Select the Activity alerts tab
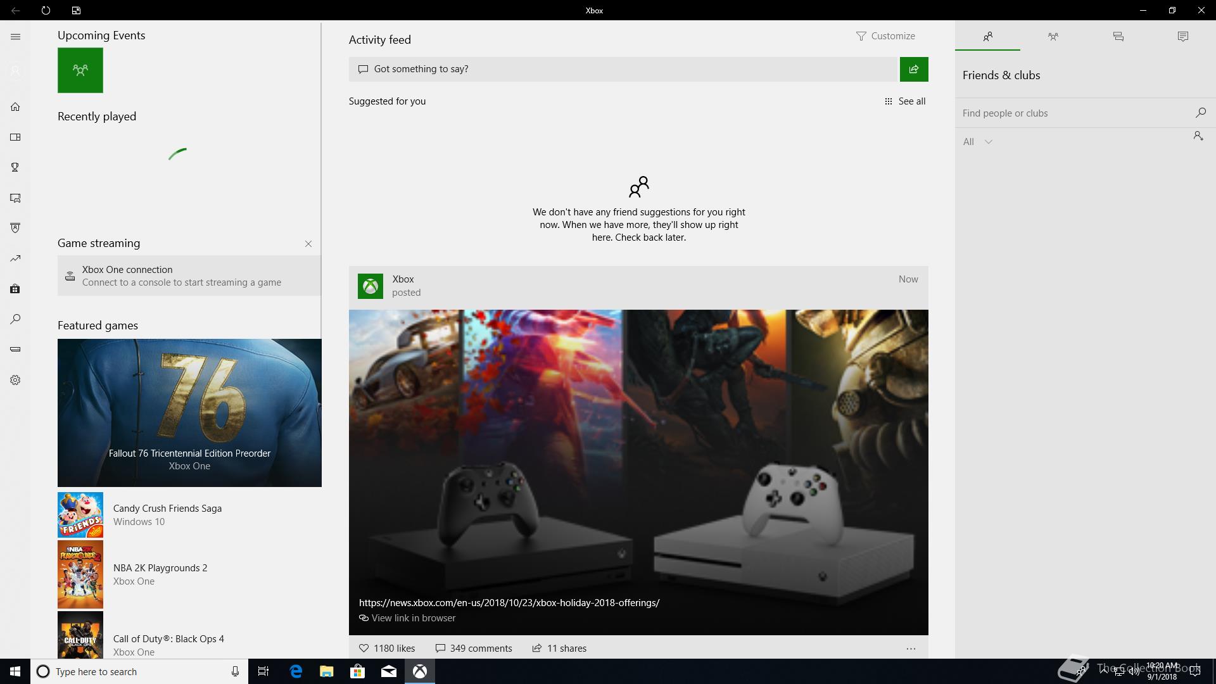The width and height of the screenshot is (1216, 684). pyautogui.click(x=1183, y=37)
